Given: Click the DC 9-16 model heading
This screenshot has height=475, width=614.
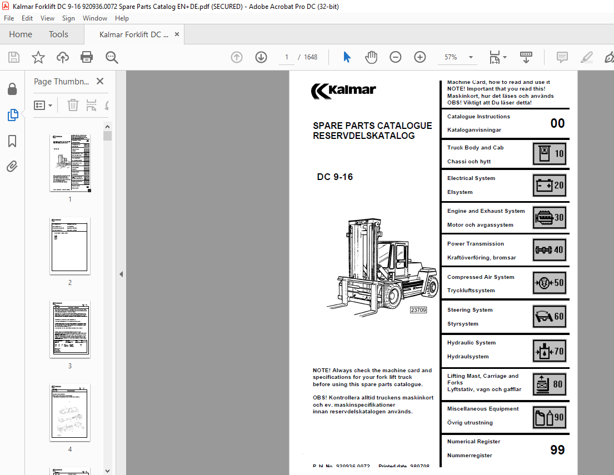Looking at the screenshot, I should (335, 177).
